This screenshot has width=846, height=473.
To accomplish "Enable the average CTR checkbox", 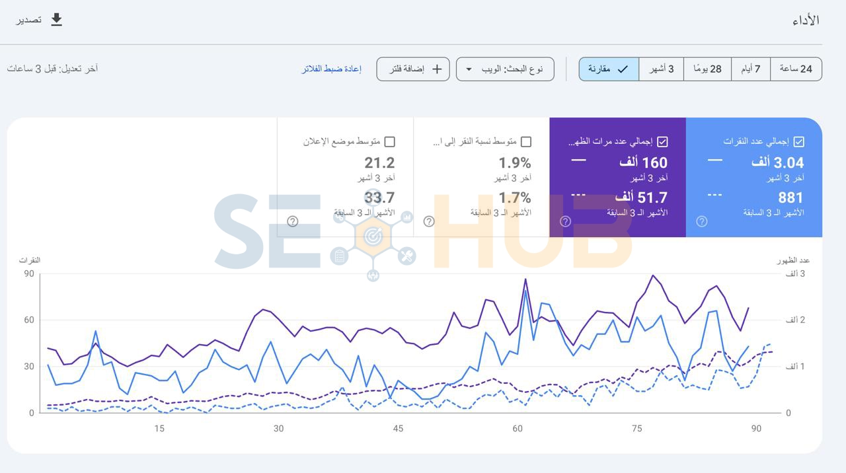I will pos(526,141).
